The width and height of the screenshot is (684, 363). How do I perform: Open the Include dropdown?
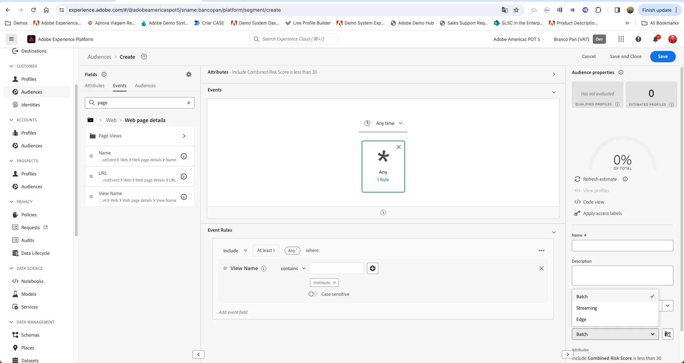(x=235, y=251)
